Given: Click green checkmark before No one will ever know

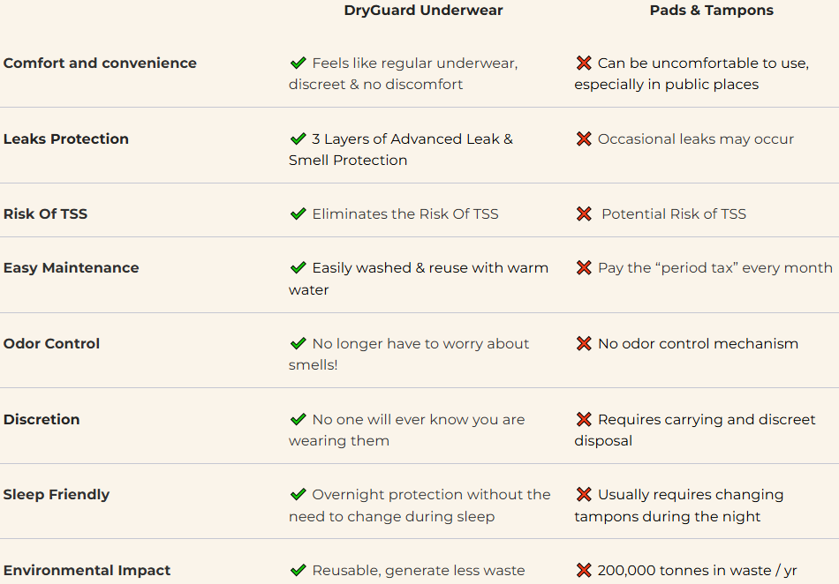Looking at the screenshot, I should click(x=298, y=419).
